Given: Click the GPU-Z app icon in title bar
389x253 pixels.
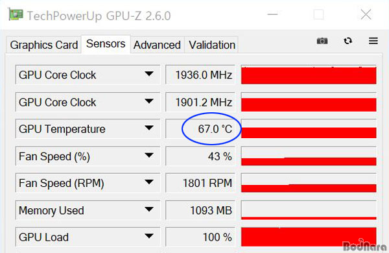Looking at the screenshot, I should pos(16,14).
